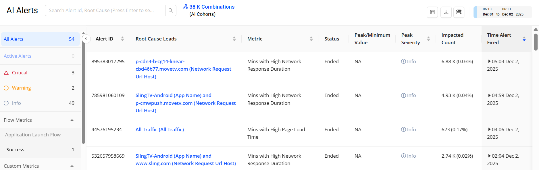
Task: Open the All Traffic root cause link
Action: 159,130
